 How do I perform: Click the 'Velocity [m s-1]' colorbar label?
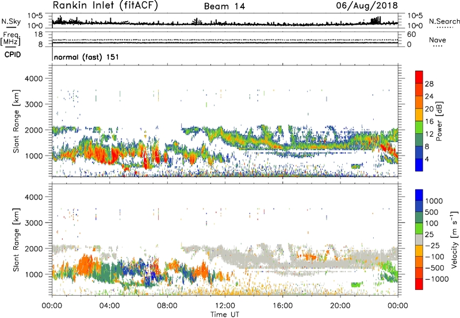[454, 239]
